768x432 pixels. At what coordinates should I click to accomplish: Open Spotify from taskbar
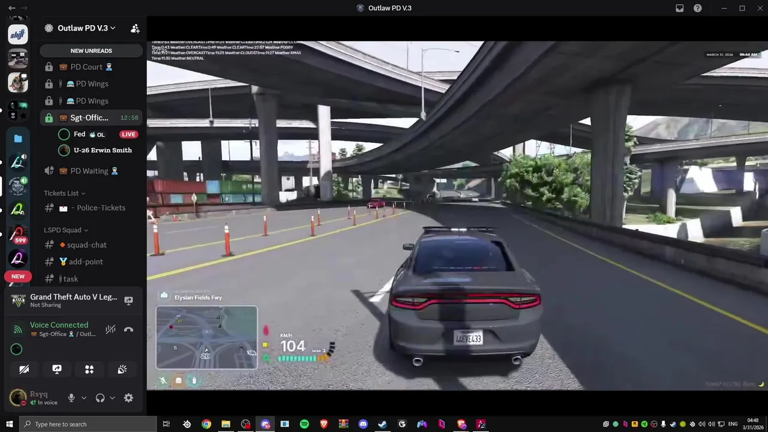click(x=304, y=424)
